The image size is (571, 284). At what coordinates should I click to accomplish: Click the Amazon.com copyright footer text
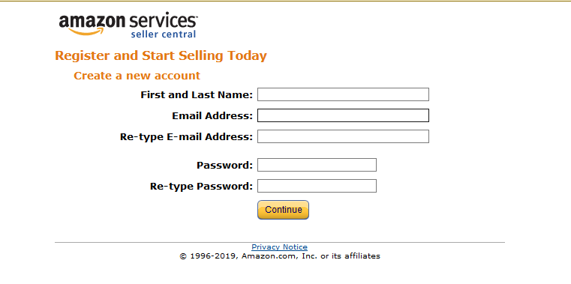coord(280,256)
